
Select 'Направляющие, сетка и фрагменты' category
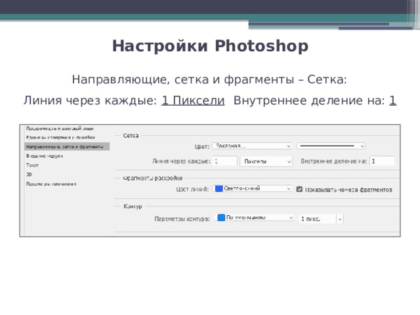pos(67,146)
